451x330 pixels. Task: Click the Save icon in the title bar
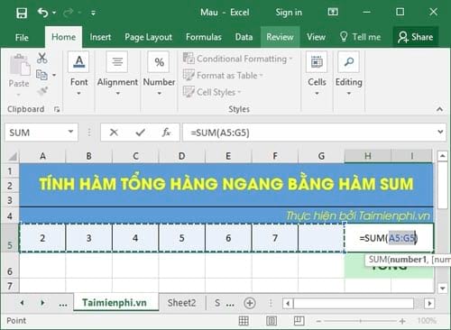coord(22,13)
